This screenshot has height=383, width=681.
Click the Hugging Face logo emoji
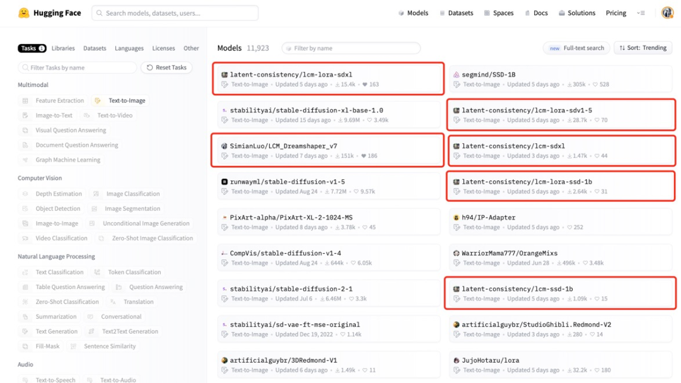click(24, 13)
